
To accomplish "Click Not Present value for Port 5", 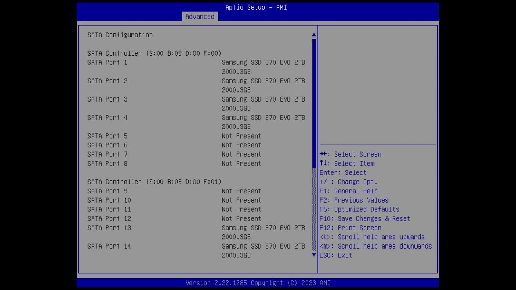I will pos(241,136).
